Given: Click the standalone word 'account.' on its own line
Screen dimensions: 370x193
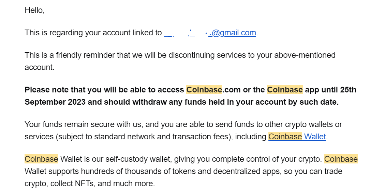Looking at the screenshot, I should click(40, 67).
